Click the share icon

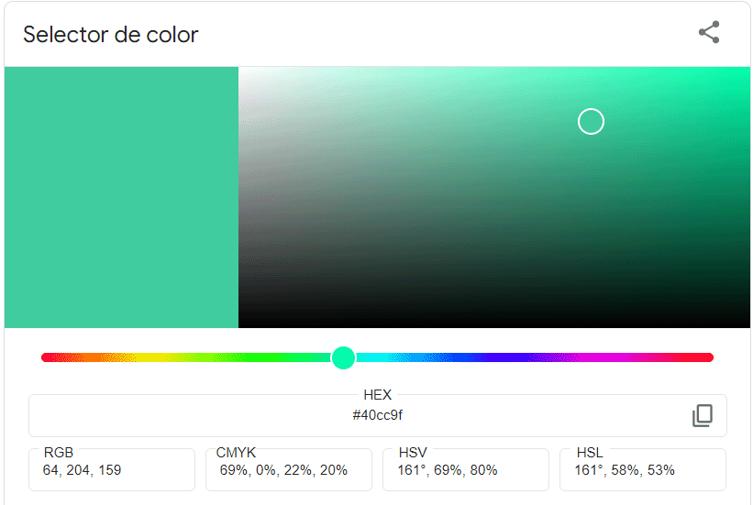(x=708, y=33)
